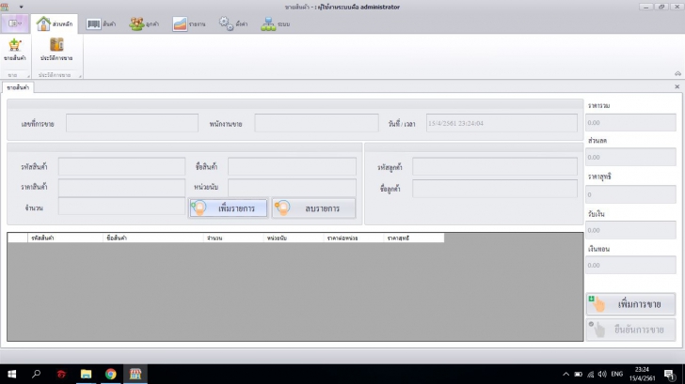Click the ลบรายการ delete item button

(x=313, y=207)
